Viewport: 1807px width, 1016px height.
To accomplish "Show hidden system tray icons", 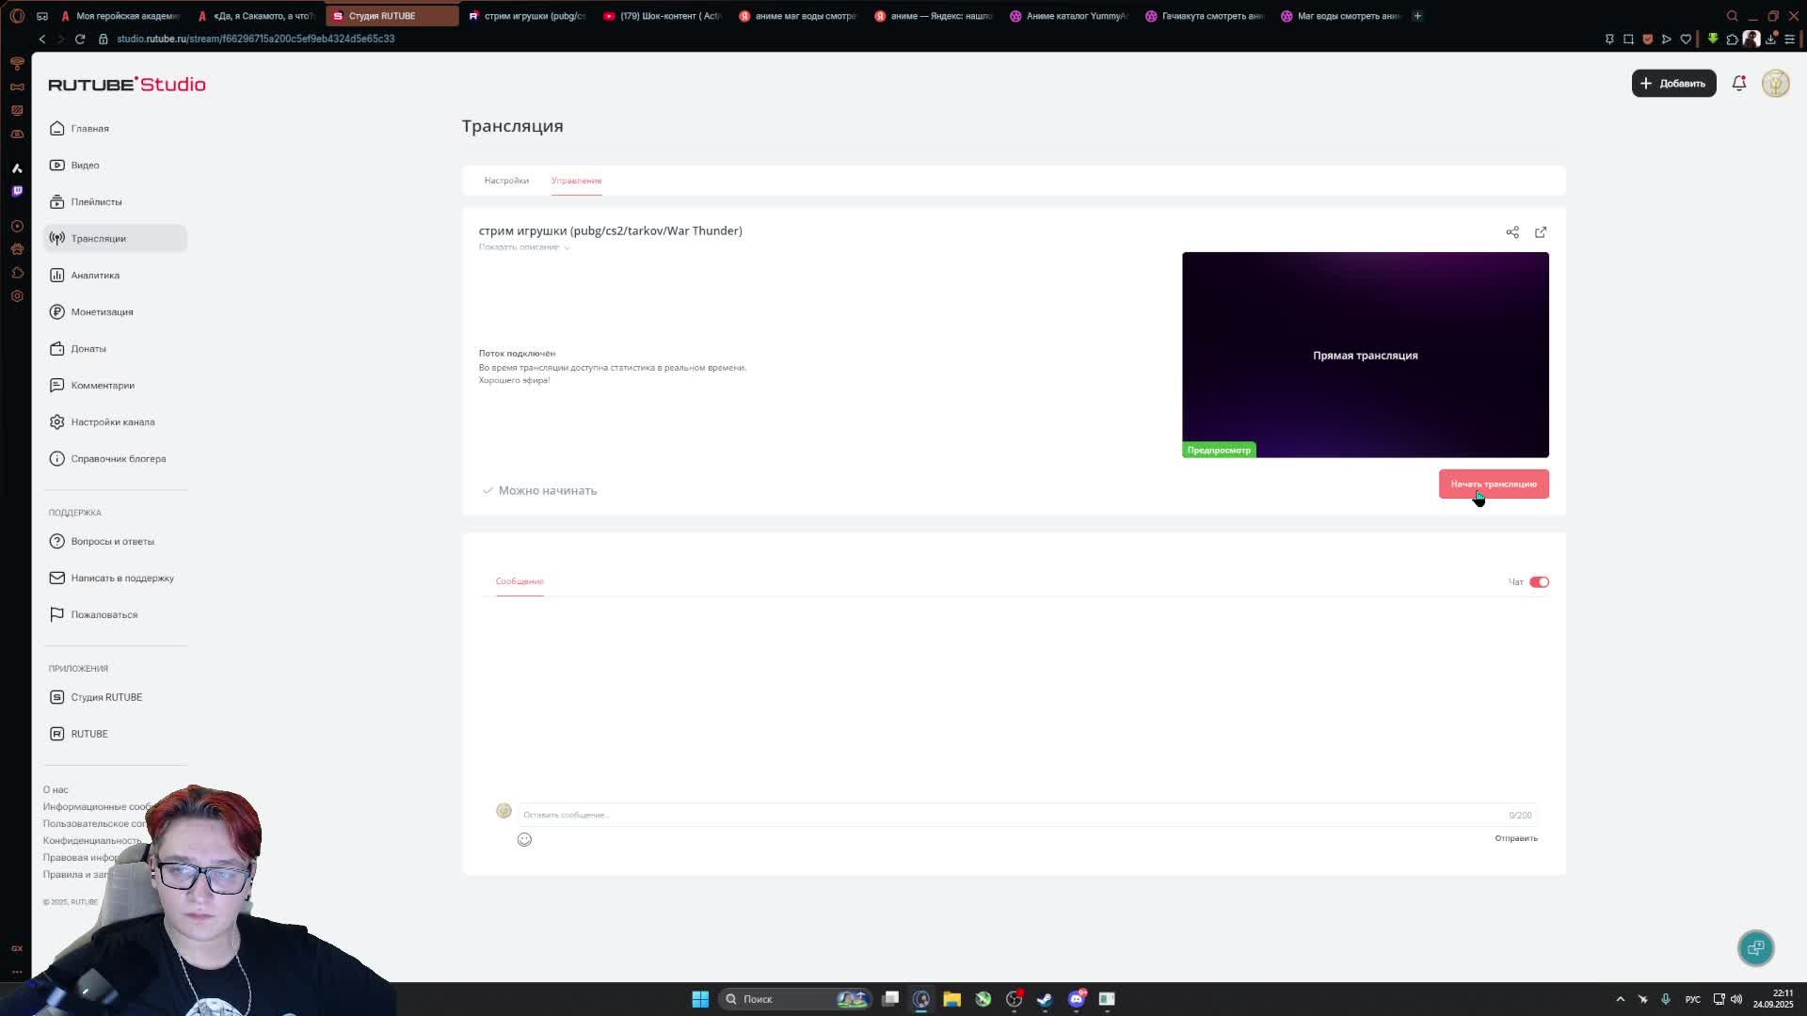I will point(1620,999).
